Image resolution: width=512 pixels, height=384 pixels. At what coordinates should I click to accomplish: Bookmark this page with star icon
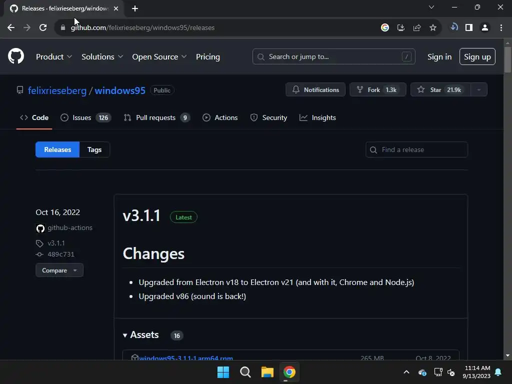[433, 28]
